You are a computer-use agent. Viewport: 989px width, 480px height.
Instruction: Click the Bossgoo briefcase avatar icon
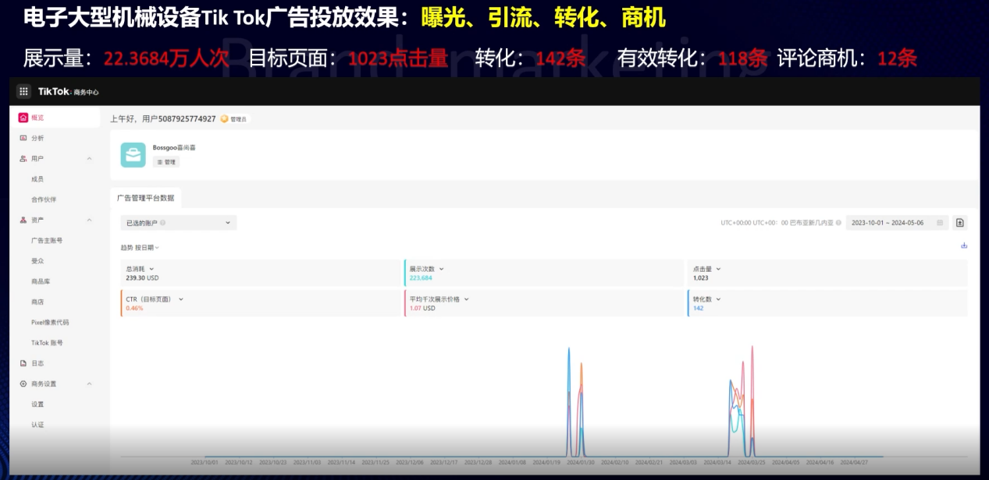[x=133, y=155]
